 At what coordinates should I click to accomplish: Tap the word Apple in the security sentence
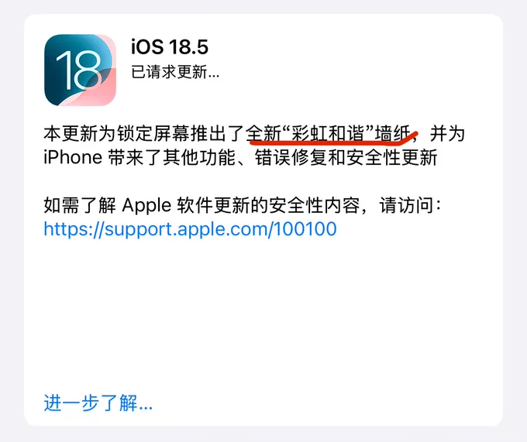(x=146, y=205)
